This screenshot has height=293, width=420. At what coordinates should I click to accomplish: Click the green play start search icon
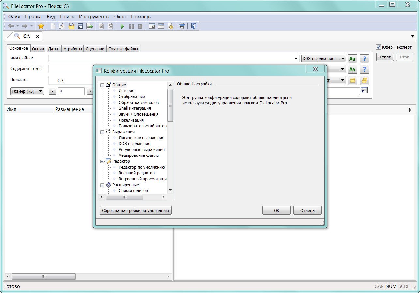122,26
